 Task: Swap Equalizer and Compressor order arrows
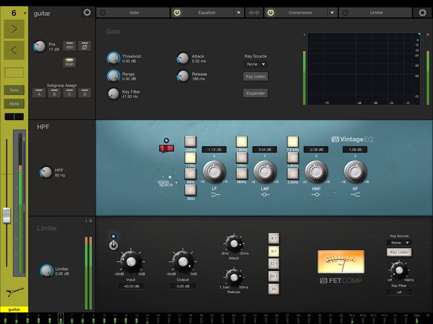[x=254, y=13]
